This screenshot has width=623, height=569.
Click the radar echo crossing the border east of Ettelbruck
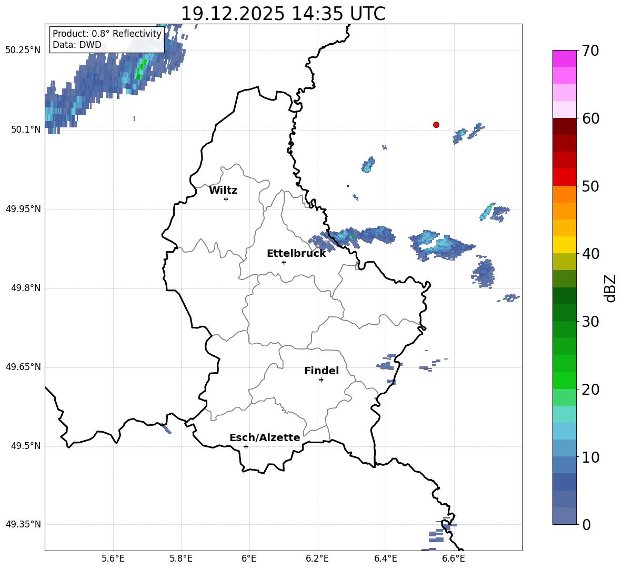(x=351, y=237)
